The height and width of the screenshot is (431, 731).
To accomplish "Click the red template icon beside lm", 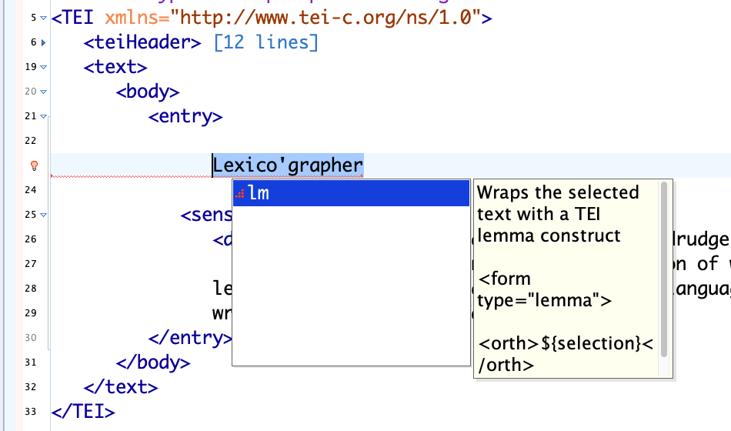I will [x=239, y=194].
